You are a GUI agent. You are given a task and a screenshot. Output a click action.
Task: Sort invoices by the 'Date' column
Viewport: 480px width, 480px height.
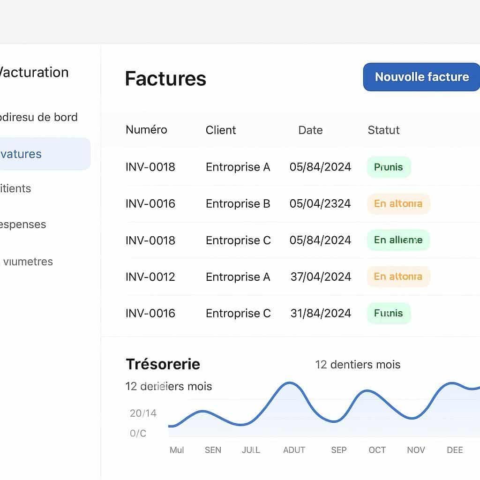[310, 130]
